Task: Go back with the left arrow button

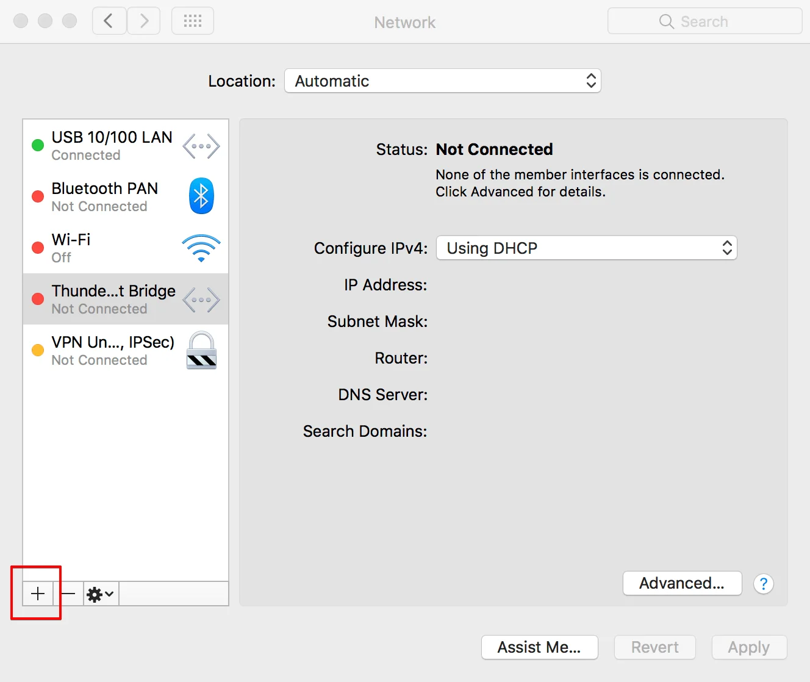Action: coord(109,21)
